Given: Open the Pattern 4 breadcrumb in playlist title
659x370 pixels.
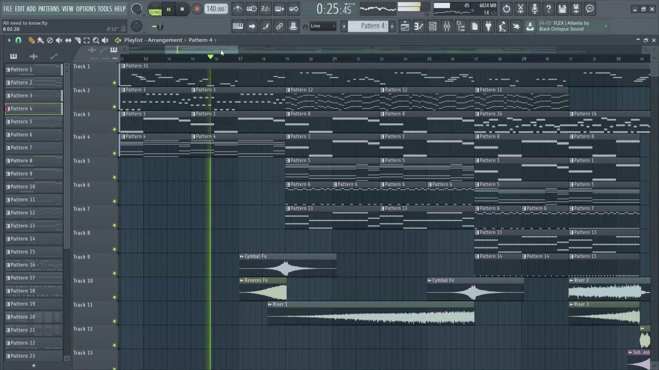Looking at the screenshot, I should (x=200, y=40).
